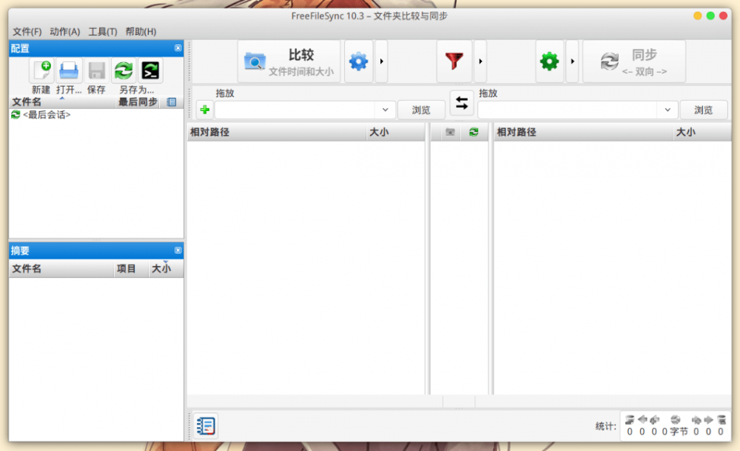Click the right-pointing arrow statistics icon
Screen dimensions: 740x451
[x=708, y=420]
